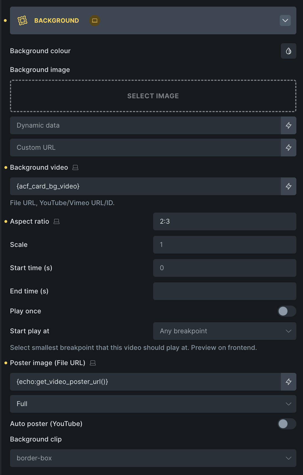This screenshot has height=475, width=303.
Task: Click breakpoint icon beside Poster image label
Action: pos(93,363)
